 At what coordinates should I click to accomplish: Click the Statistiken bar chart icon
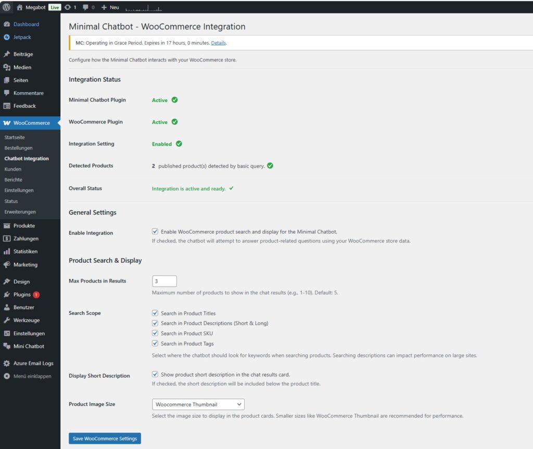[7, 251]
